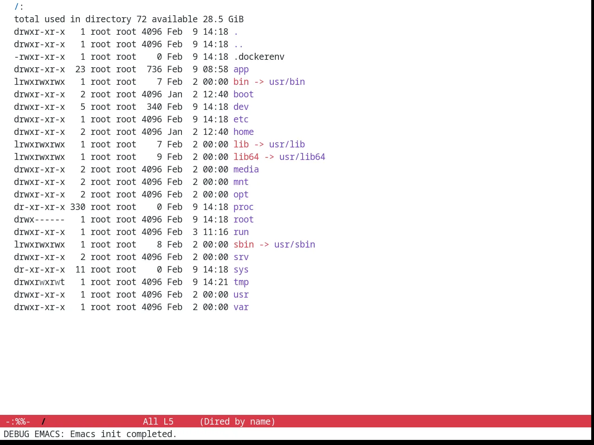Viewport: 594px width, 445px height.
Task: Click '(Dired by name)' mode indicator
Action: click(x=237, y=421)
